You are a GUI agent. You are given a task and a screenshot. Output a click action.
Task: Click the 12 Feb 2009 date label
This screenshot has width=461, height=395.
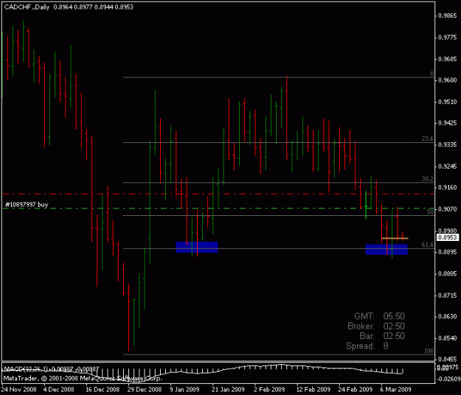pos(313,390)
